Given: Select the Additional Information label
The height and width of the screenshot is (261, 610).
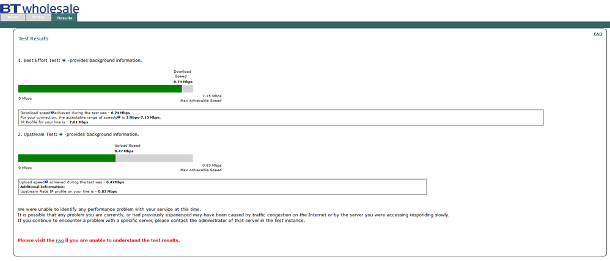Looking at the screenshot, I should [42, 186].
